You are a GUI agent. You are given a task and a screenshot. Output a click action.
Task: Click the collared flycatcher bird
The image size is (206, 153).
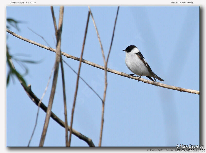(139, 63)
